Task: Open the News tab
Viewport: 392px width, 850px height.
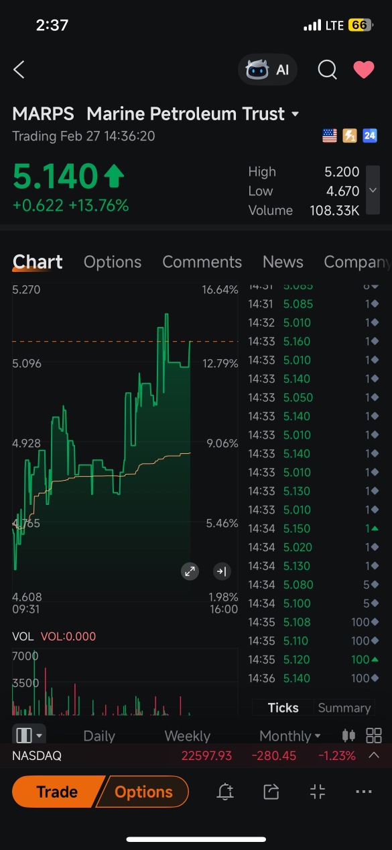Action: tap(283, 262)
